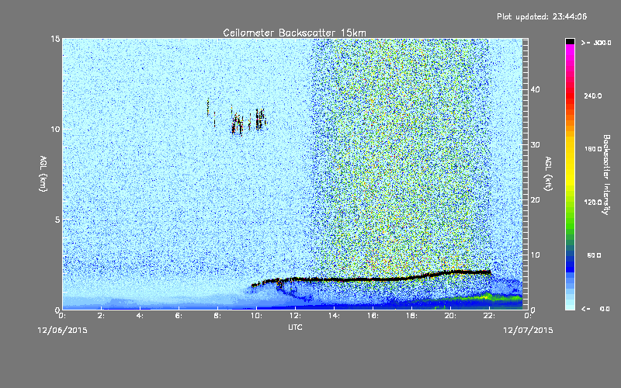Viewport: 621px width, 388px height.
Task: Click the end date label 12/07/2015
Action: [x=528, y=331]
